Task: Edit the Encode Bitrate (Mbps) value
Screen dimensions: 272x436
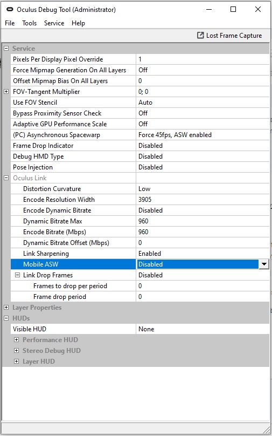Action: [203, 232]
